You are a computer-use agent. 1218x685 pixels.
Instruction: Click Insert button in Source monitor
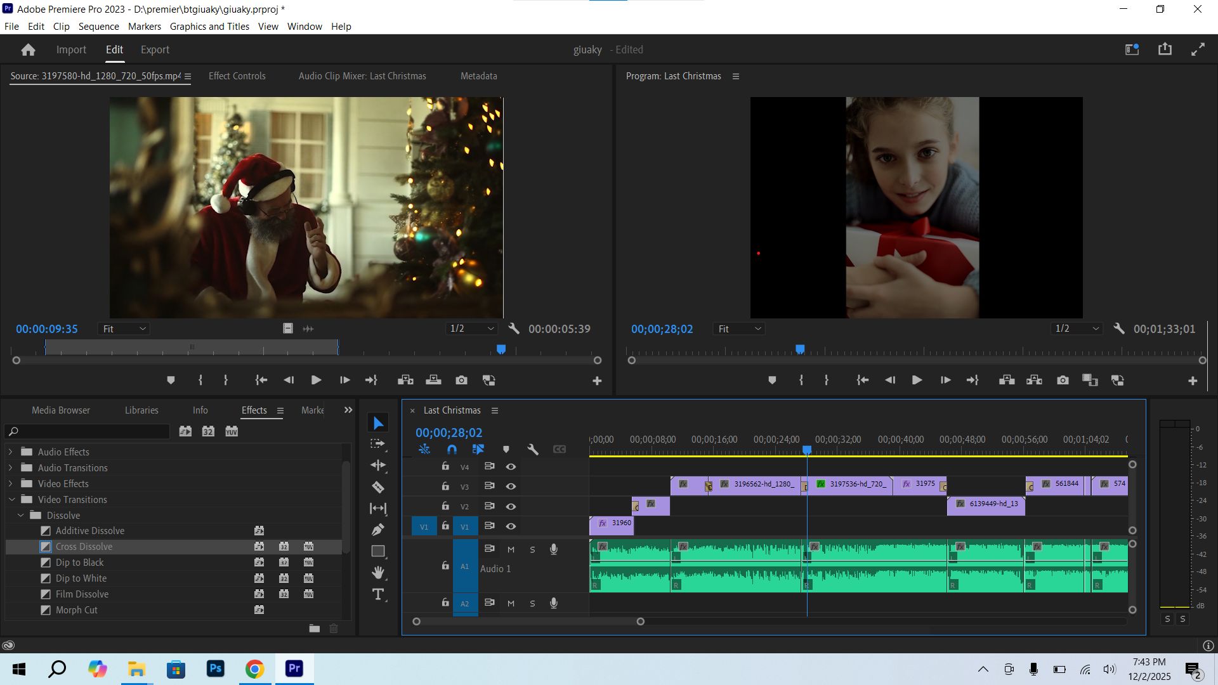(405, 380)
